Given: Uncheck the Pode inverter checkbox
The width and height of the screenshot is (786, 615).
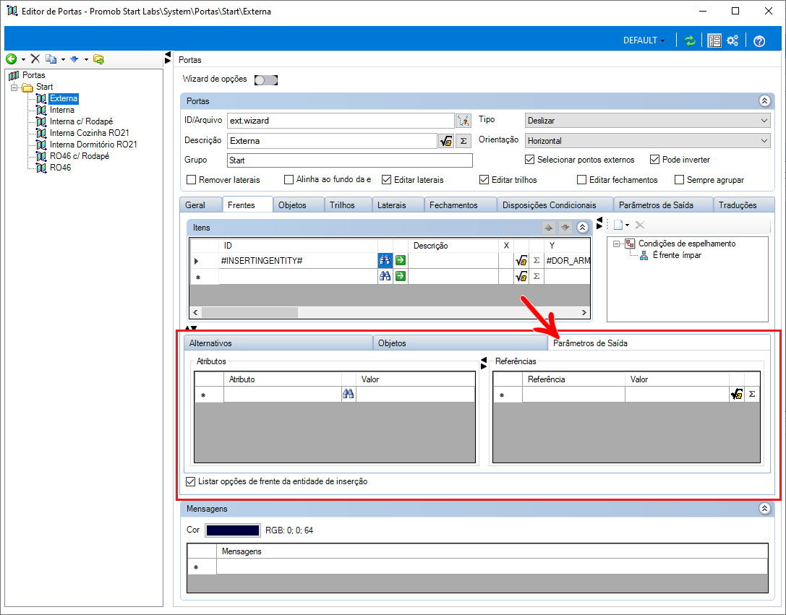Looking at the screenshot, I should click(x=654, y=159).
